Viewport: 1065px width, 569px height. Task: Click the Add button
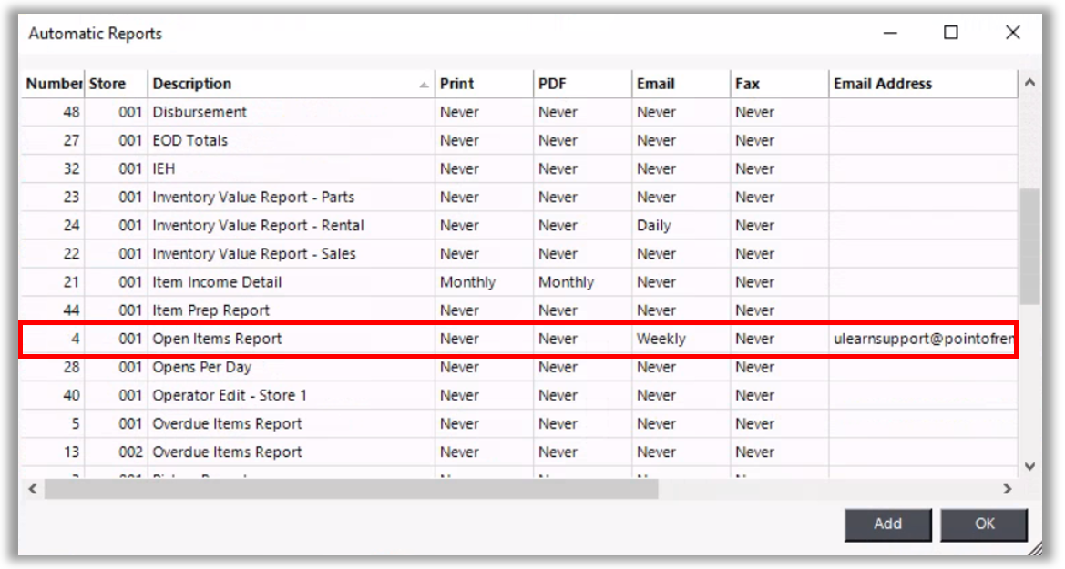(887, 523)
